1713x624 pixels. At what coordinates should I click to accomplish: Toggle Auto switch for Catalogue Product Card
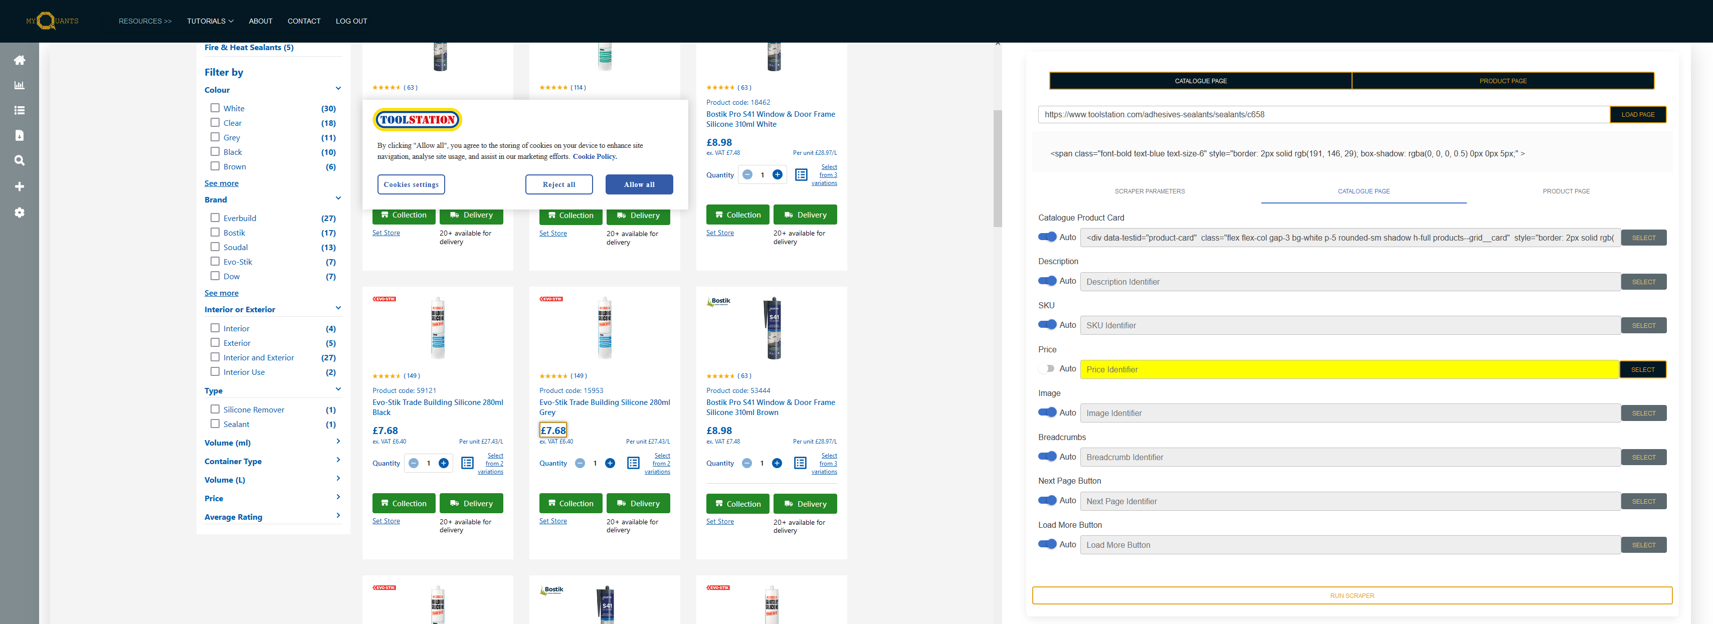(1047, 237)
